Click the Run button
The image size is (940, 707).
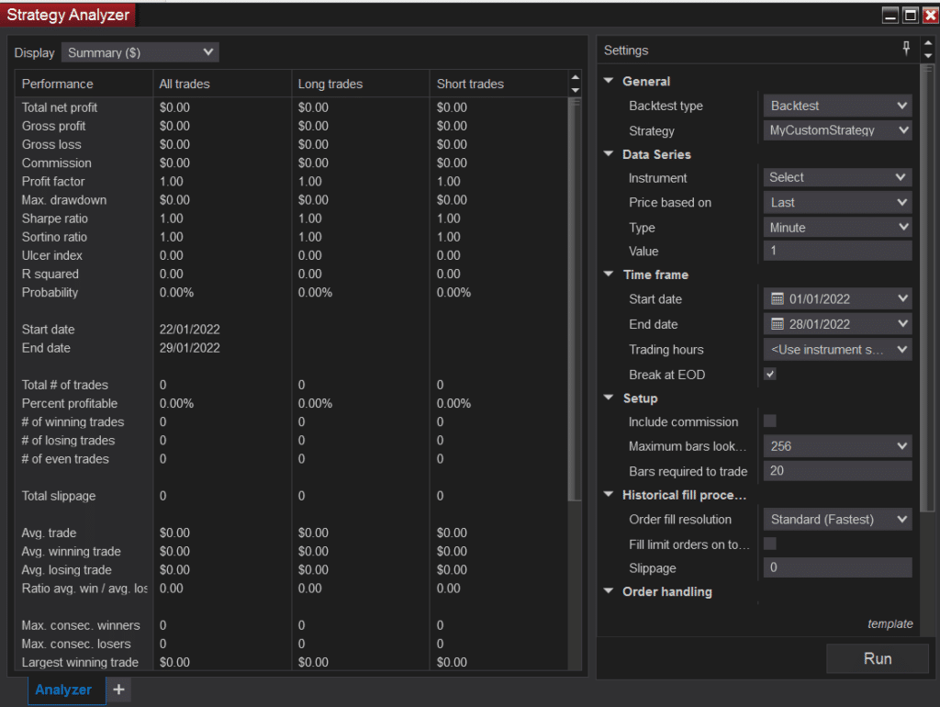[x=877, y=658]
